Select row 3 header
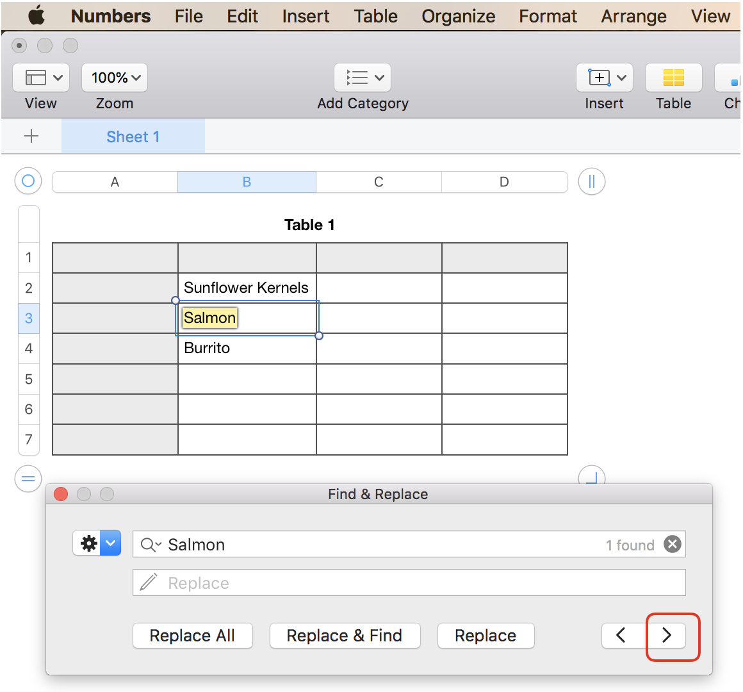 tap(29, 318)
